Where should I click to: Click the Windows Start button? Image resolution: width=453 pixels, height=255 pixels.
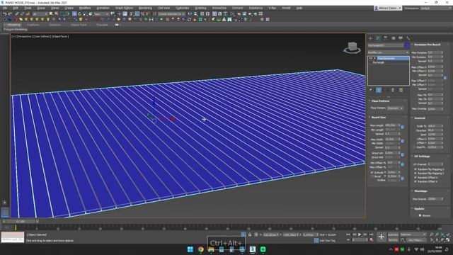(x=190, y=249)
